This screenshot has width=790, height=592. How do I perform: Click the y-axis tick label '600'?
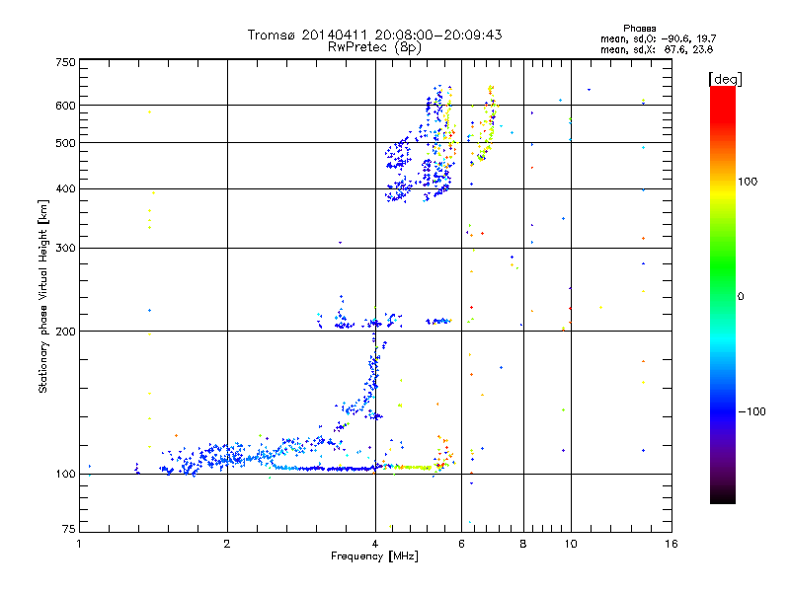click(x=65, y=106)
